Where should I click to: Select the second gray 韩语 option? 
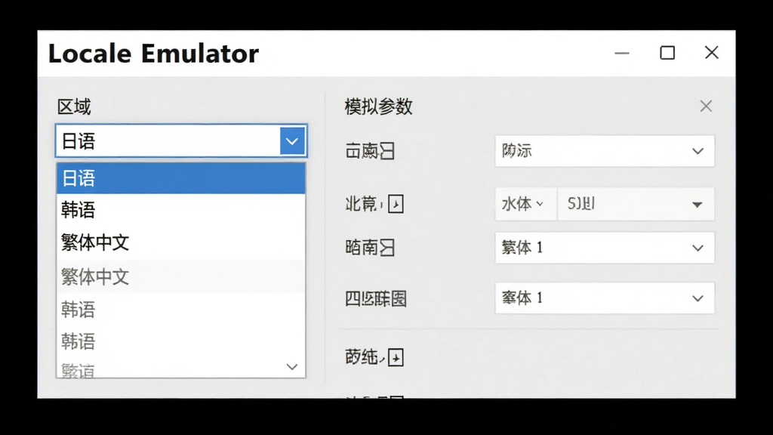[x=181, y=341]
